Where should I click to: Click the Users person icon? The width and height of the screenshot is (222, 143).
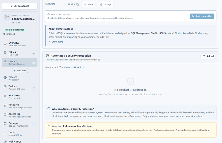coord(5,62)
